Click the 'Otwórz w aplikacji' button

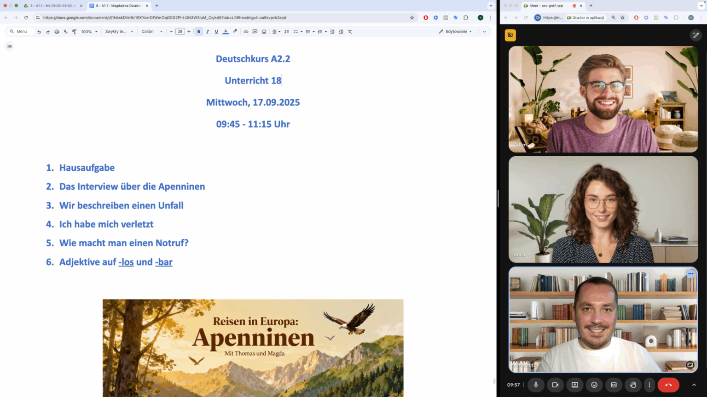(x=586, y=18)
